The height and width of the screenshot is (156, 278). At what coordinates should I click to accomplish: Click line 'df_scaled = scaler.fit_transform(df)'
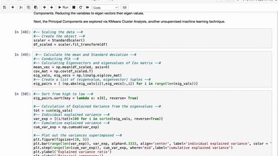point(70,45)
